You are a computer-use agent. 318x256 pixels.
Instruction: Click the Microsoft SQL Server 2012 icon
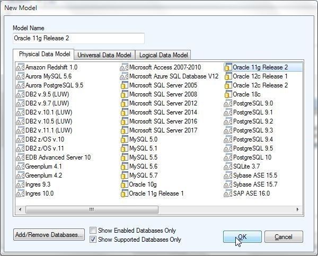(x=124, y=103)
